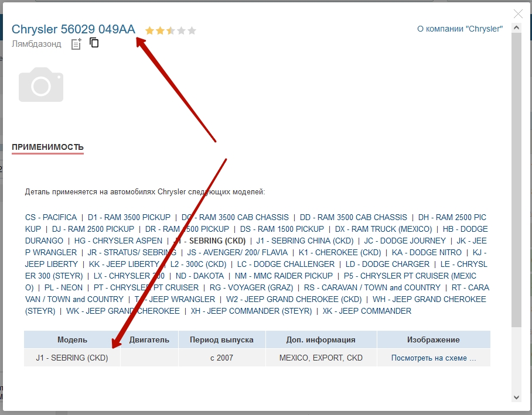Select K1 - CHEROKEE (CKD) link
Screen dimensions: 532x415
point(340,253)
